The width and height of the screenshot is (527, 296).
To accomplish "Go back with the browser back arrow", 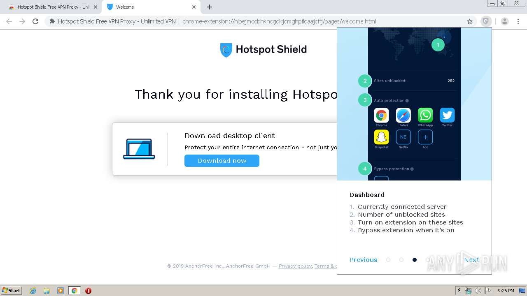I will 9,21.
